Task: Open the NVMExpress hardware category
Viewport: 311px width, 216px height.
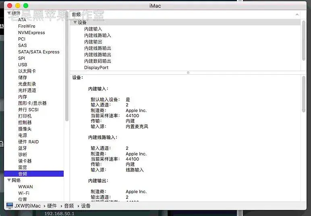Action: tap(31, 33)
